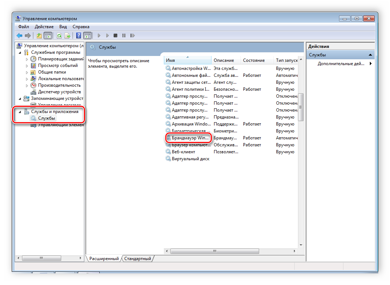Click the Export list toolbar icon
Viewport: 390px width, 285px height.
tap(67, 35)
